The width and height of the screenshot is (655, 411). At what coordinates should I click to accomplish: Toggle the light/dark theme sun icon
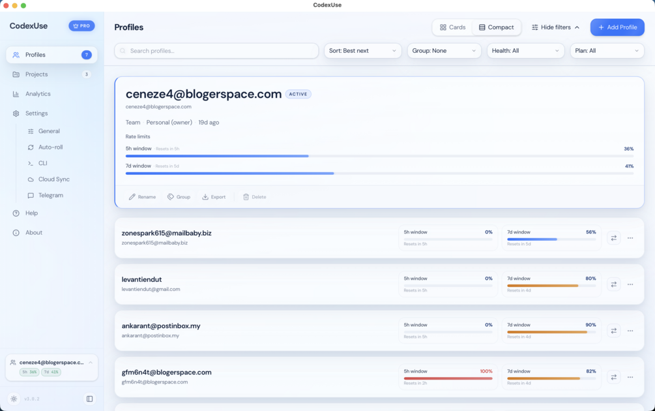click(x=14, y=399)
